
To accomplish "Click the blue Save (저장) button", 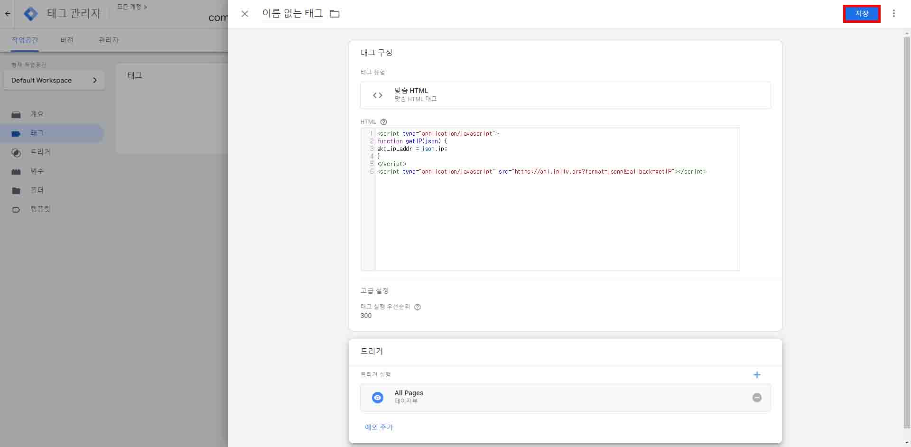I will coord(862,14).
